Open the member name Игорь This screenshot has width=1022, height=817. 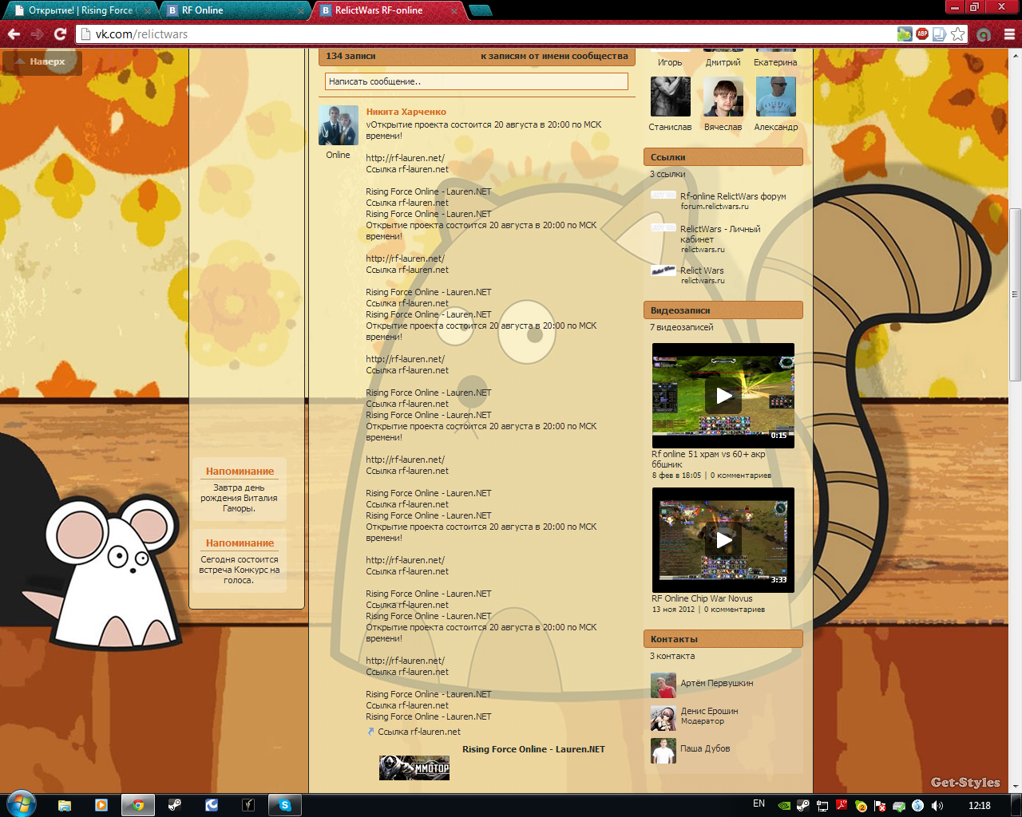click(x=670, y=62)
